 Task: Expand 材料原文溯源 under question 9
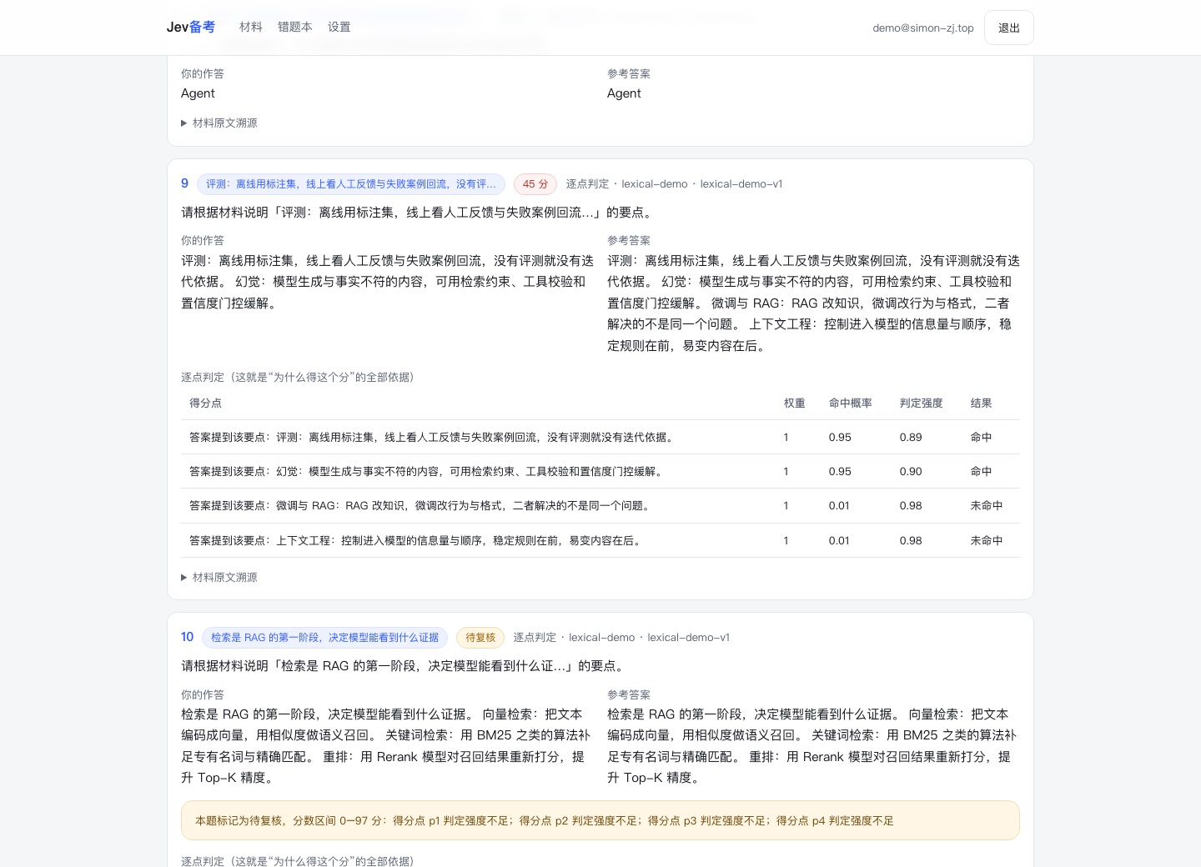coord(219,577)
